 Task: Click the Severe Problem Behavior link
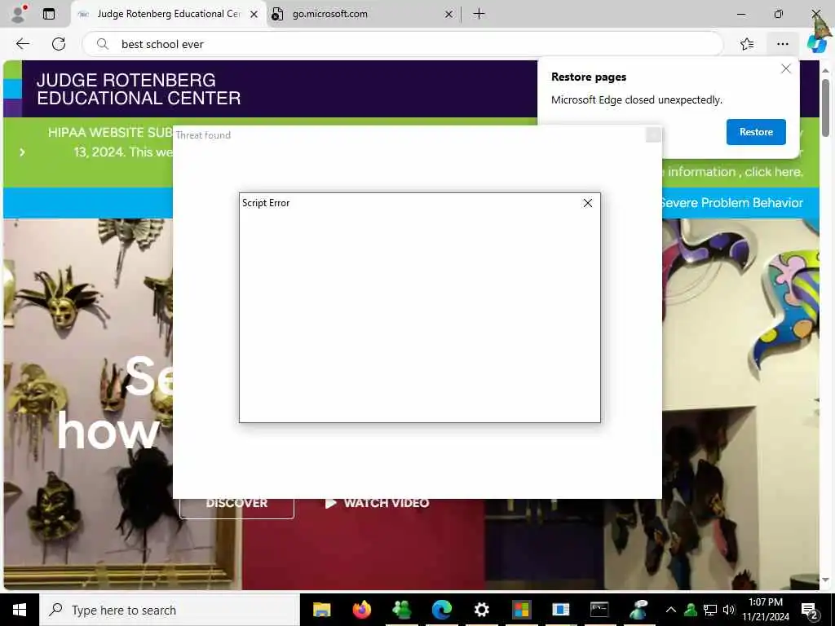(731, 203)
